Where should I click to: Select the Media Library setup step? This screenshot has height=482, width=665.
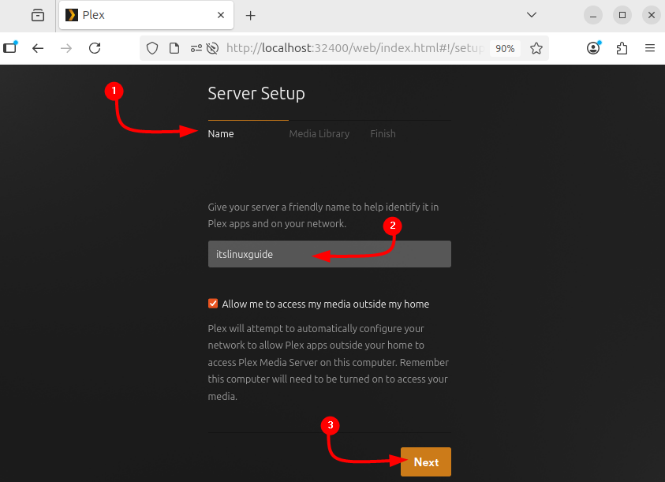tap(319, 133)
